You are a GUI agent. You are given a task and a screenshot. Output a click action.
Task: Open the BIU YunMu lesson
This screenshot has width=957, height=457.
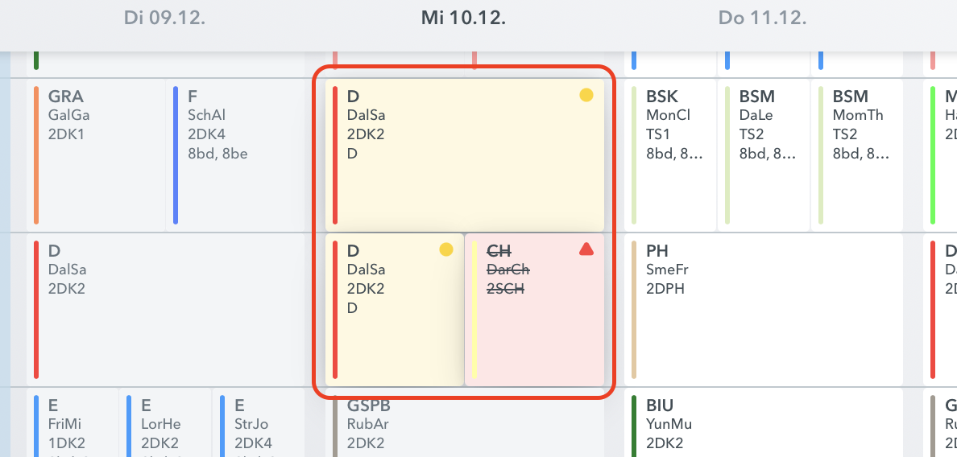click(x=764, y=425)
